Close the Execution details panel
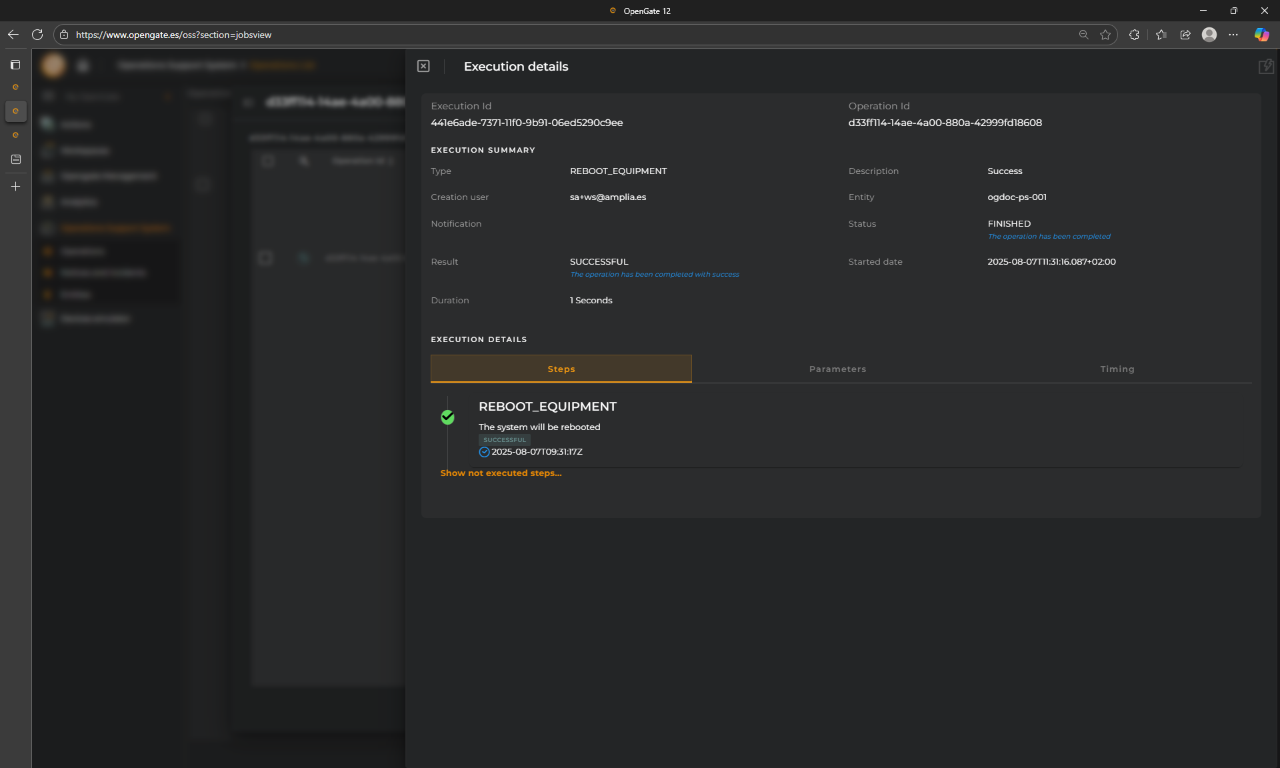The width and height of the screenshot is (1280, 768). pyautogui.click(x=423, y=66)
